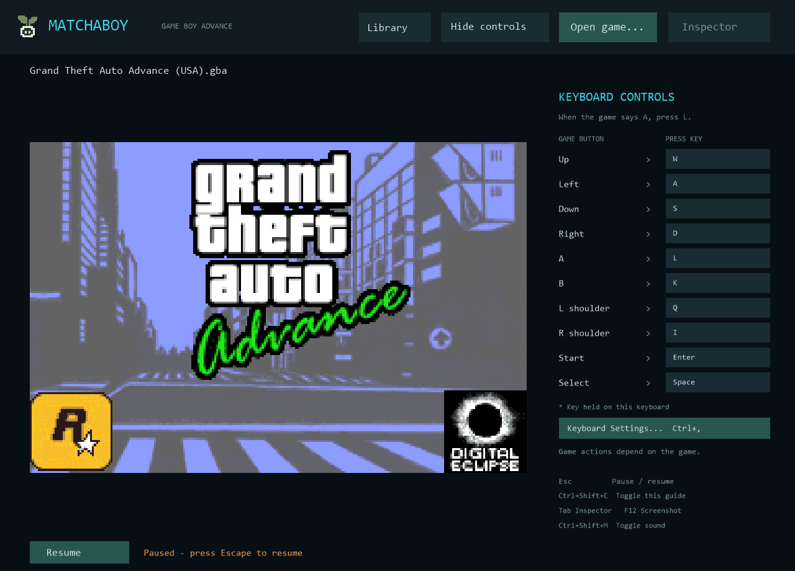Click the 'Ctrl+Shift+C Toggle this guide' hint
This screenshot has height=571, width=795.
point(622,495)
